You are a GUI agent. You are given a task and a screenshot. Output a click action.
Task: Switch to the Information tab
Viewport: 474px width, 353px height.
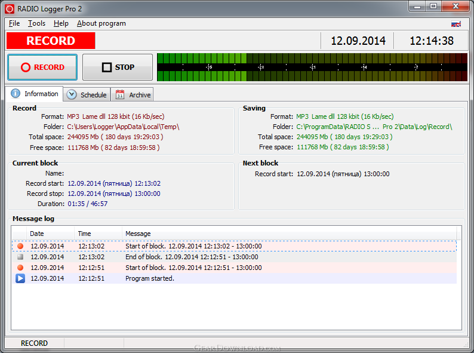[x=34, y=94]
